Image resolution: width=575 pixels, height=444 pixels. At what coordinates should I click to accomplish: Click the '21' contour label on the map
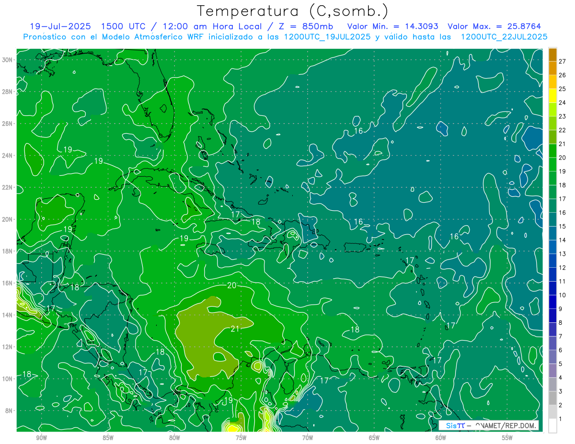[x=235, y=329]
